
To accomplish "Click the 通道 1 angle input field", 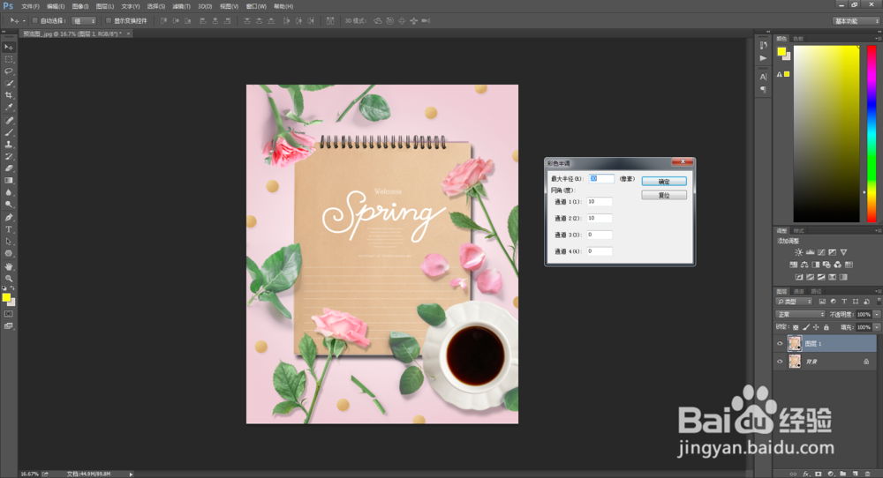I will (x=600, y=201).
